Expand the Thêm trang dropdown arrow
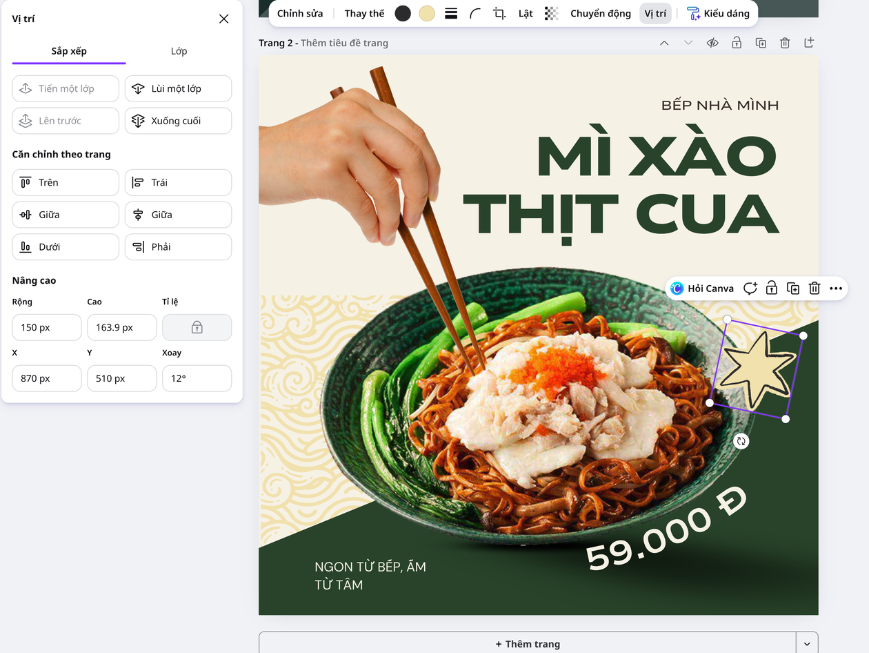The image size is (869, 653). point(807,643)
